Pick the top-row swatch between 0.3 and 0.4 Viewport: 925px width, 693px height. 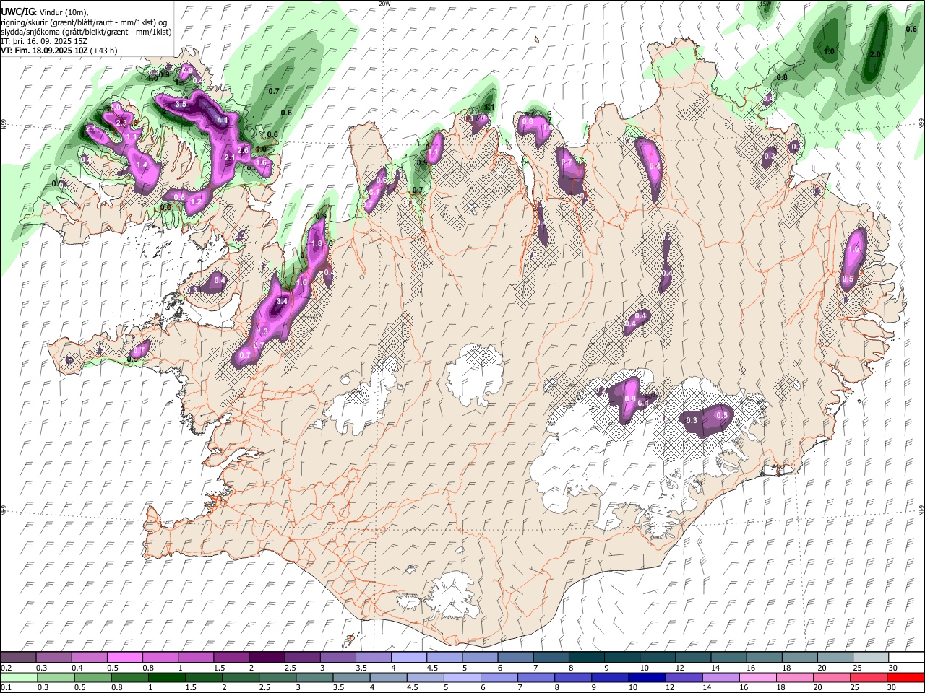point(53,657)
